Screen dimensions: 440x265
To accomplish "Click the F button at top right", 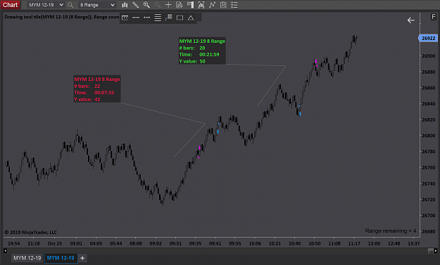I will tap(433, 17).
